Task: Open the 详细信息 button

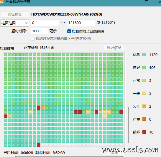Action: 114,48
